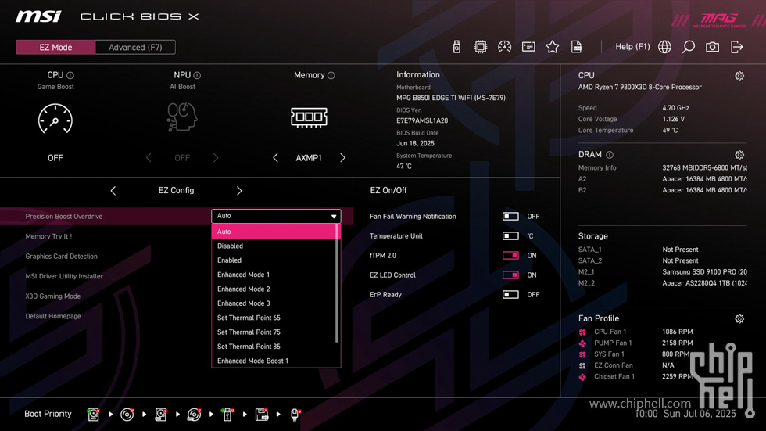This screenshot has width=766, height=431.
Task: Choose Enabled in the PBO list
Action: click(x=274, y=260)
